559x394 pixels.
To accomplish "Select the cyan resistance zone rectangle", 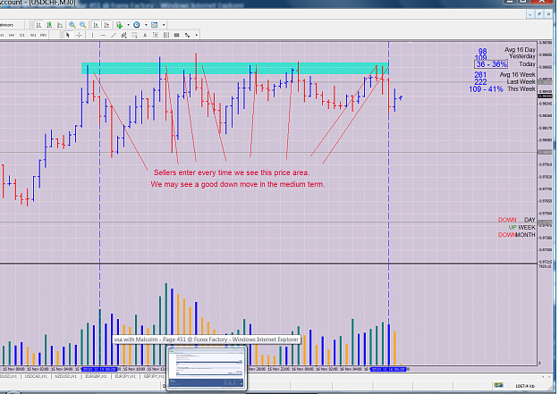I will point(235,69).
